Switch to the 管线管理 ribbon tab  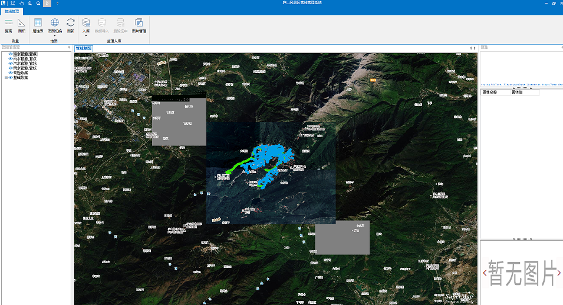(12, 12)
